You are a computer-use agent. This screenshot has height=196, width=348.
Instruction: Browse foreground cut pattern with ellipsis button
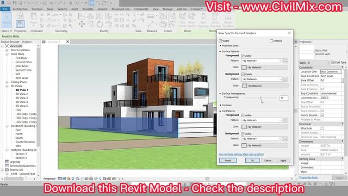[x=285, y=120]
